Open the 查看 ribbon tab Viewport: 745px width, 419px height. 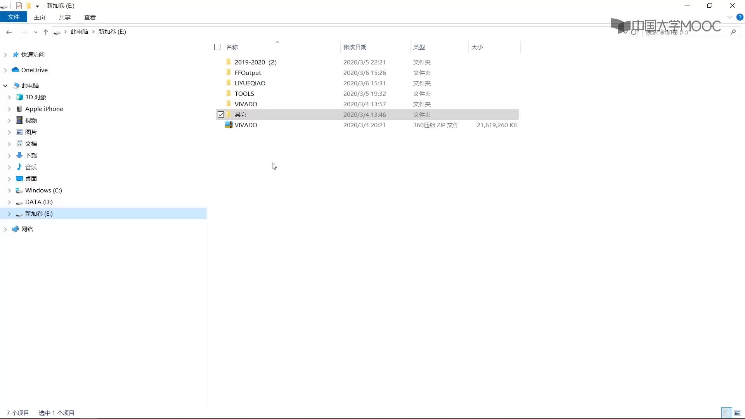click(90, 17)
